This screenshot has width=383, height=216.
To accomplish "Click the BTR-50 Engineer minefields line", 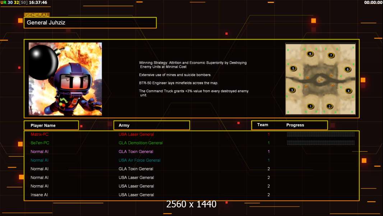I will [179, 83].
